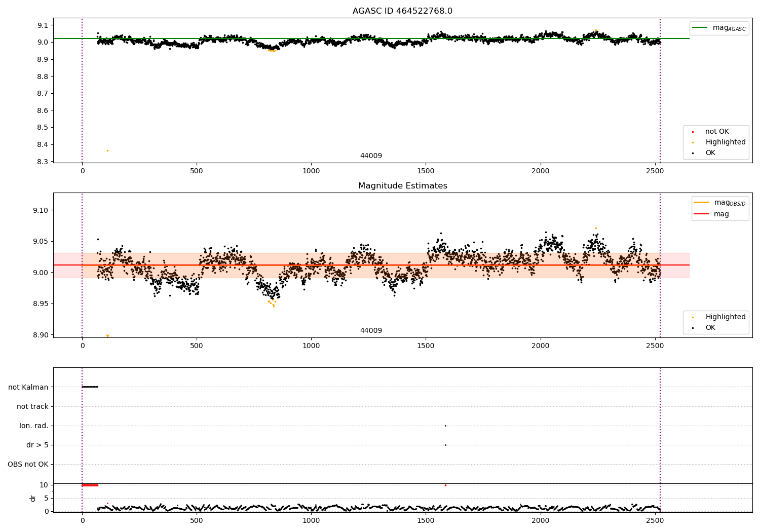The width and height of the screenshot is (760, 532).
Task: Click 'not OK' legend entry in top plot
Action: 717,132
